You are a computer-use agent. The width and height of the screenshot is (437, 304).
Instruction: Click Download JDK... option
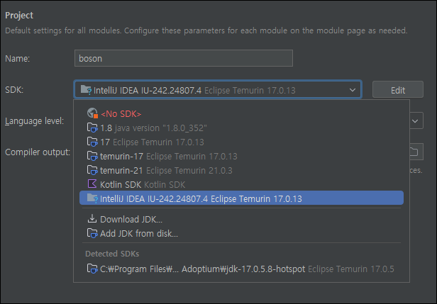point(241,219)
